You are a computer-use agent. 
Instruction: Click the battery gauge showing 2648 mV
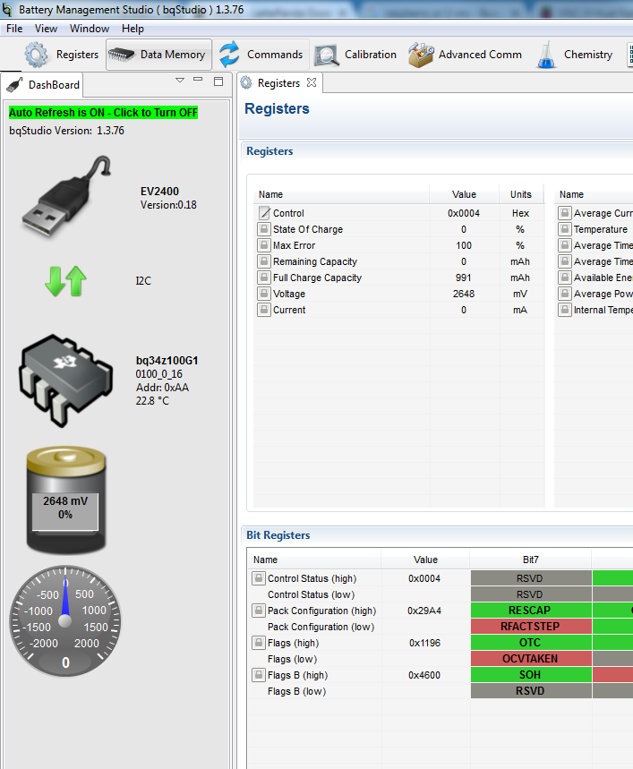65,500
